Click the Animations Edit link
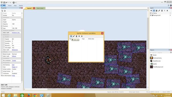 13,65
